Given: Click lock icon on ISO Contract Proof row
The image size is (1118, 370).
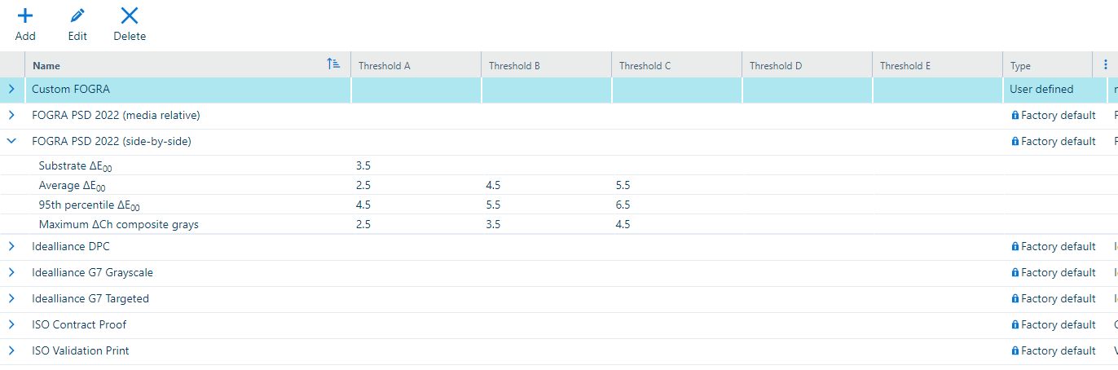Looking at the screenshot, I should click(1015, 325).
